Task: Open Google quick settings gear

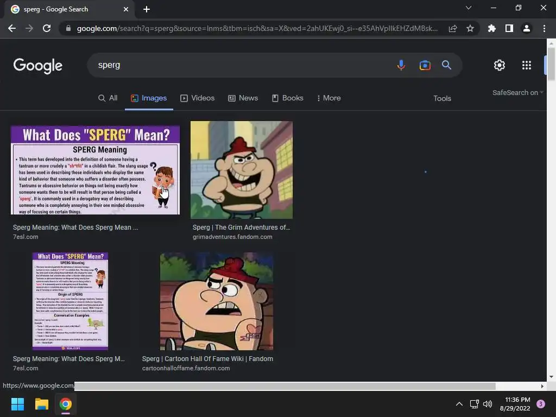Action: coord(500,65)
